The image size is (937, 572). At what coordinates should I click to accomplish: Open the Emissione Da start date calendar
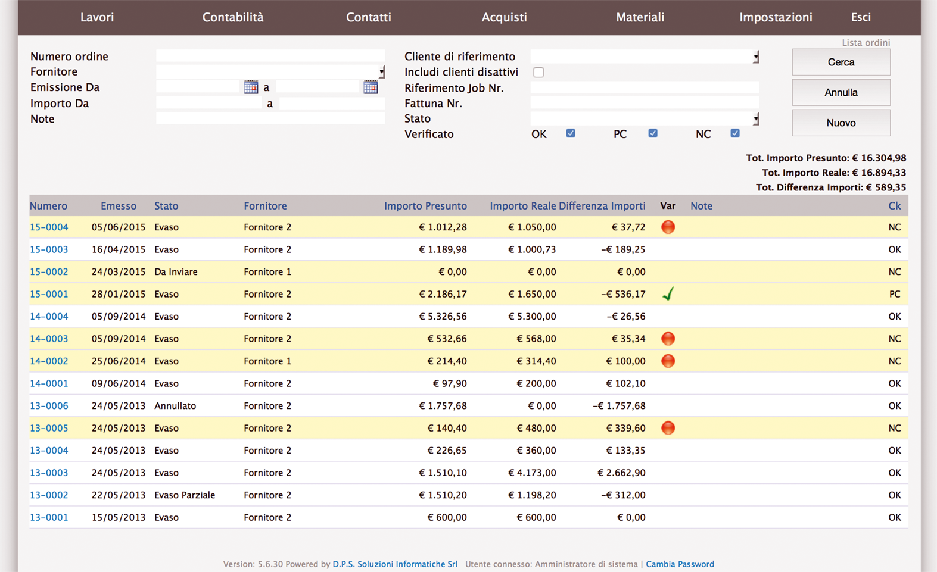click(251, 87)
